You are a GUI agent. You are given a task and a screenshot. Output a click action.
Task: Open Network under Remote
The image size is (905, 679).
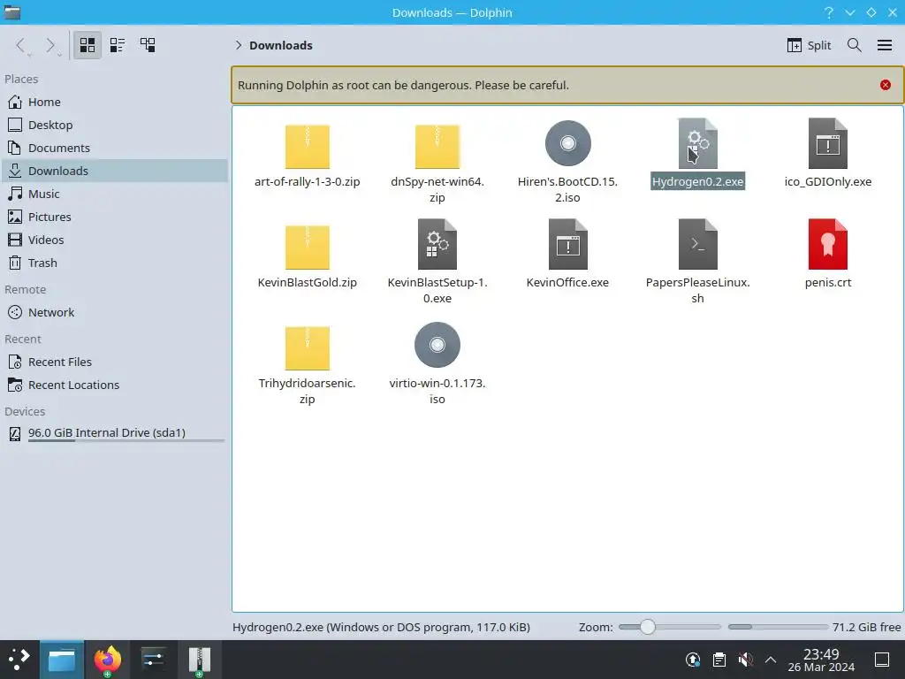click(x=114, y=312)
